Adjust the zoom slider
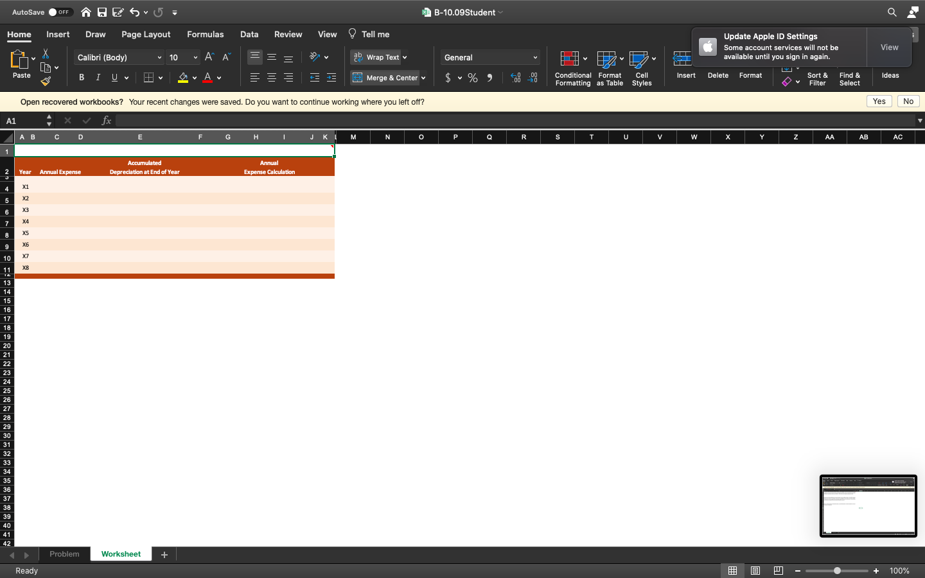The height and width of the screenshot is (578, 925). coord(836,570)
